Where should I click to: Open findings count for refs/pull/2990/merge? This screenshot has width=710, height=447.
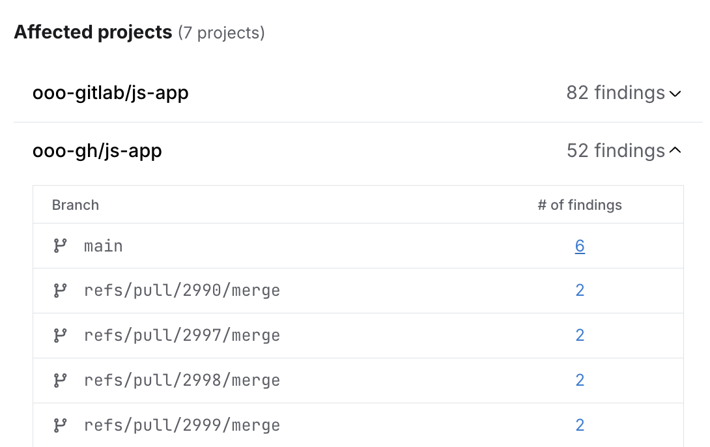point(580,291)
